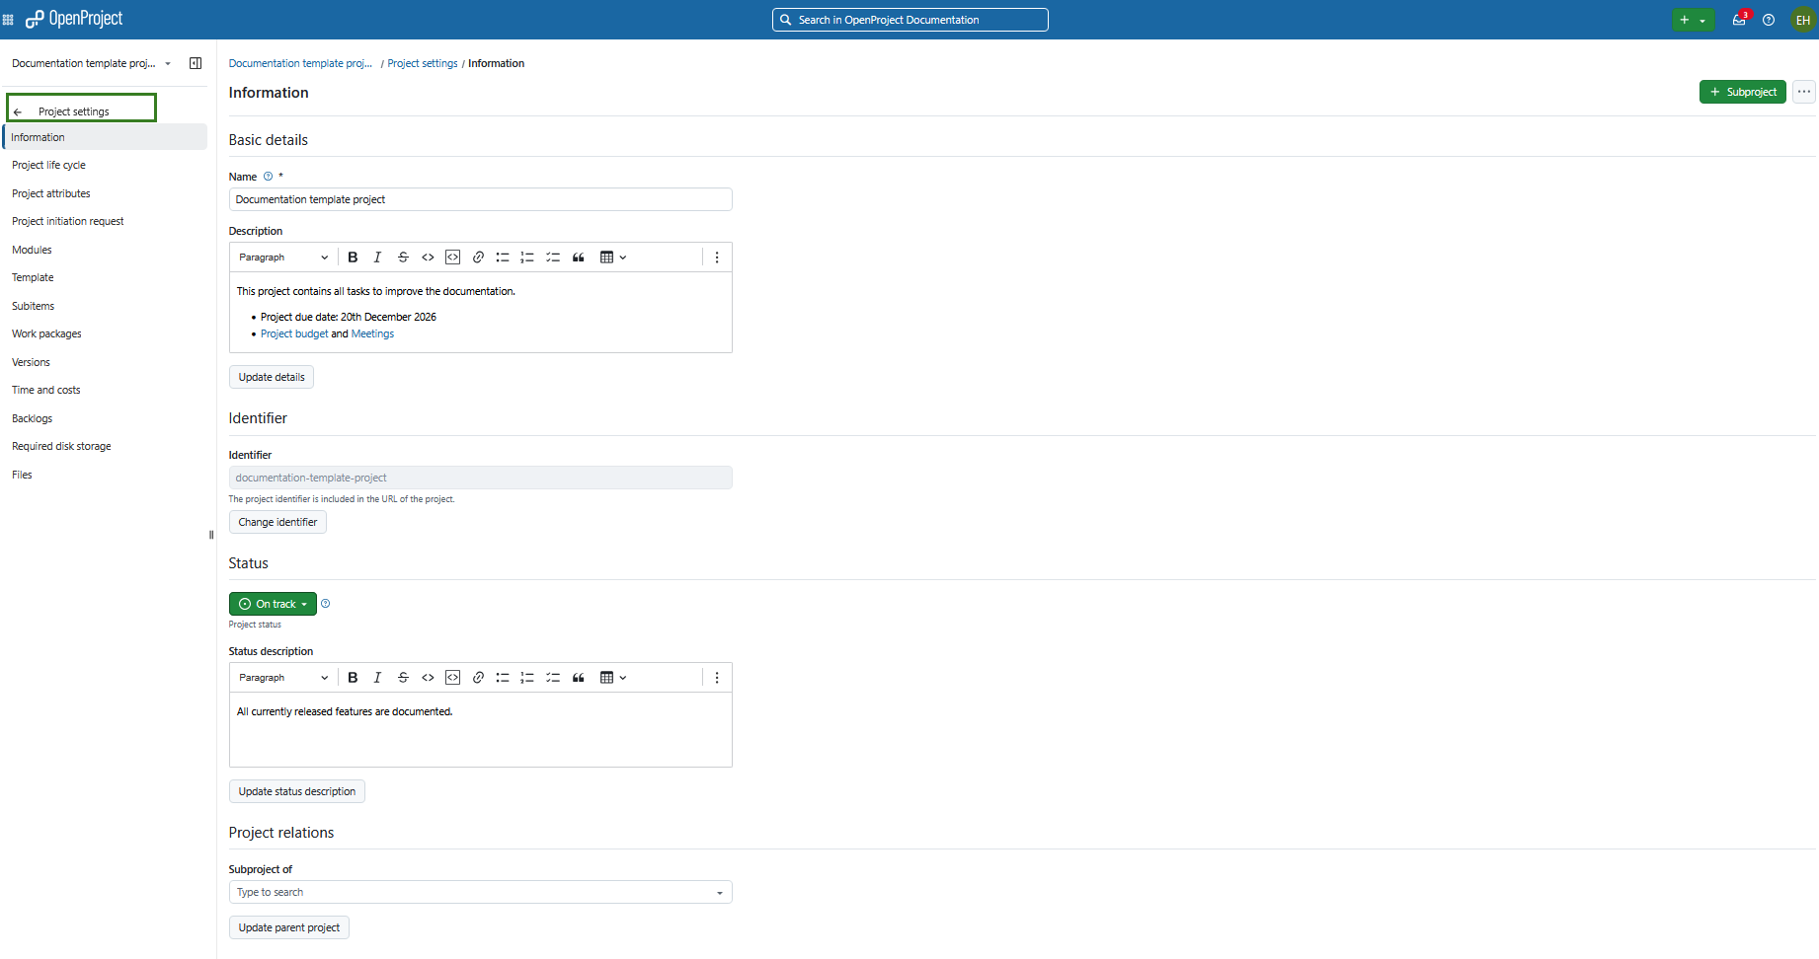This screenshot has height=959, width=1819.
Task: Open the Subproject of search dropdown
Action: click(481, 892)
